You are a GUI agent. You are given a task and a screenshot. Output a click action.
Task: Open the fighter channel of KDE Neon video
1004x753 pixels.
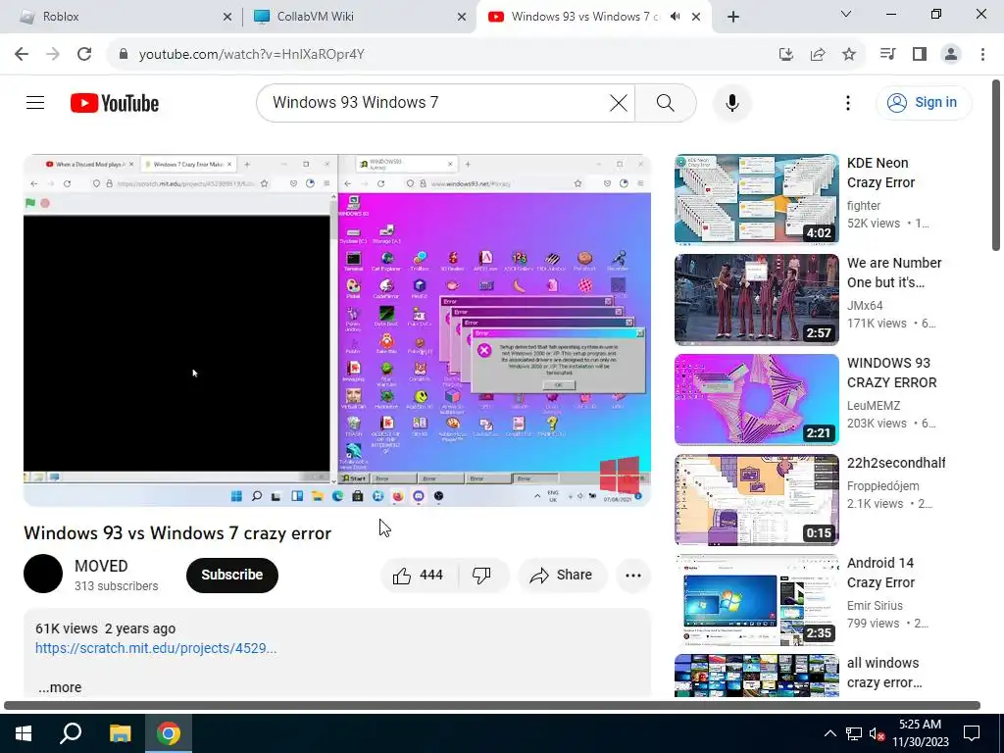pos(863,206)
